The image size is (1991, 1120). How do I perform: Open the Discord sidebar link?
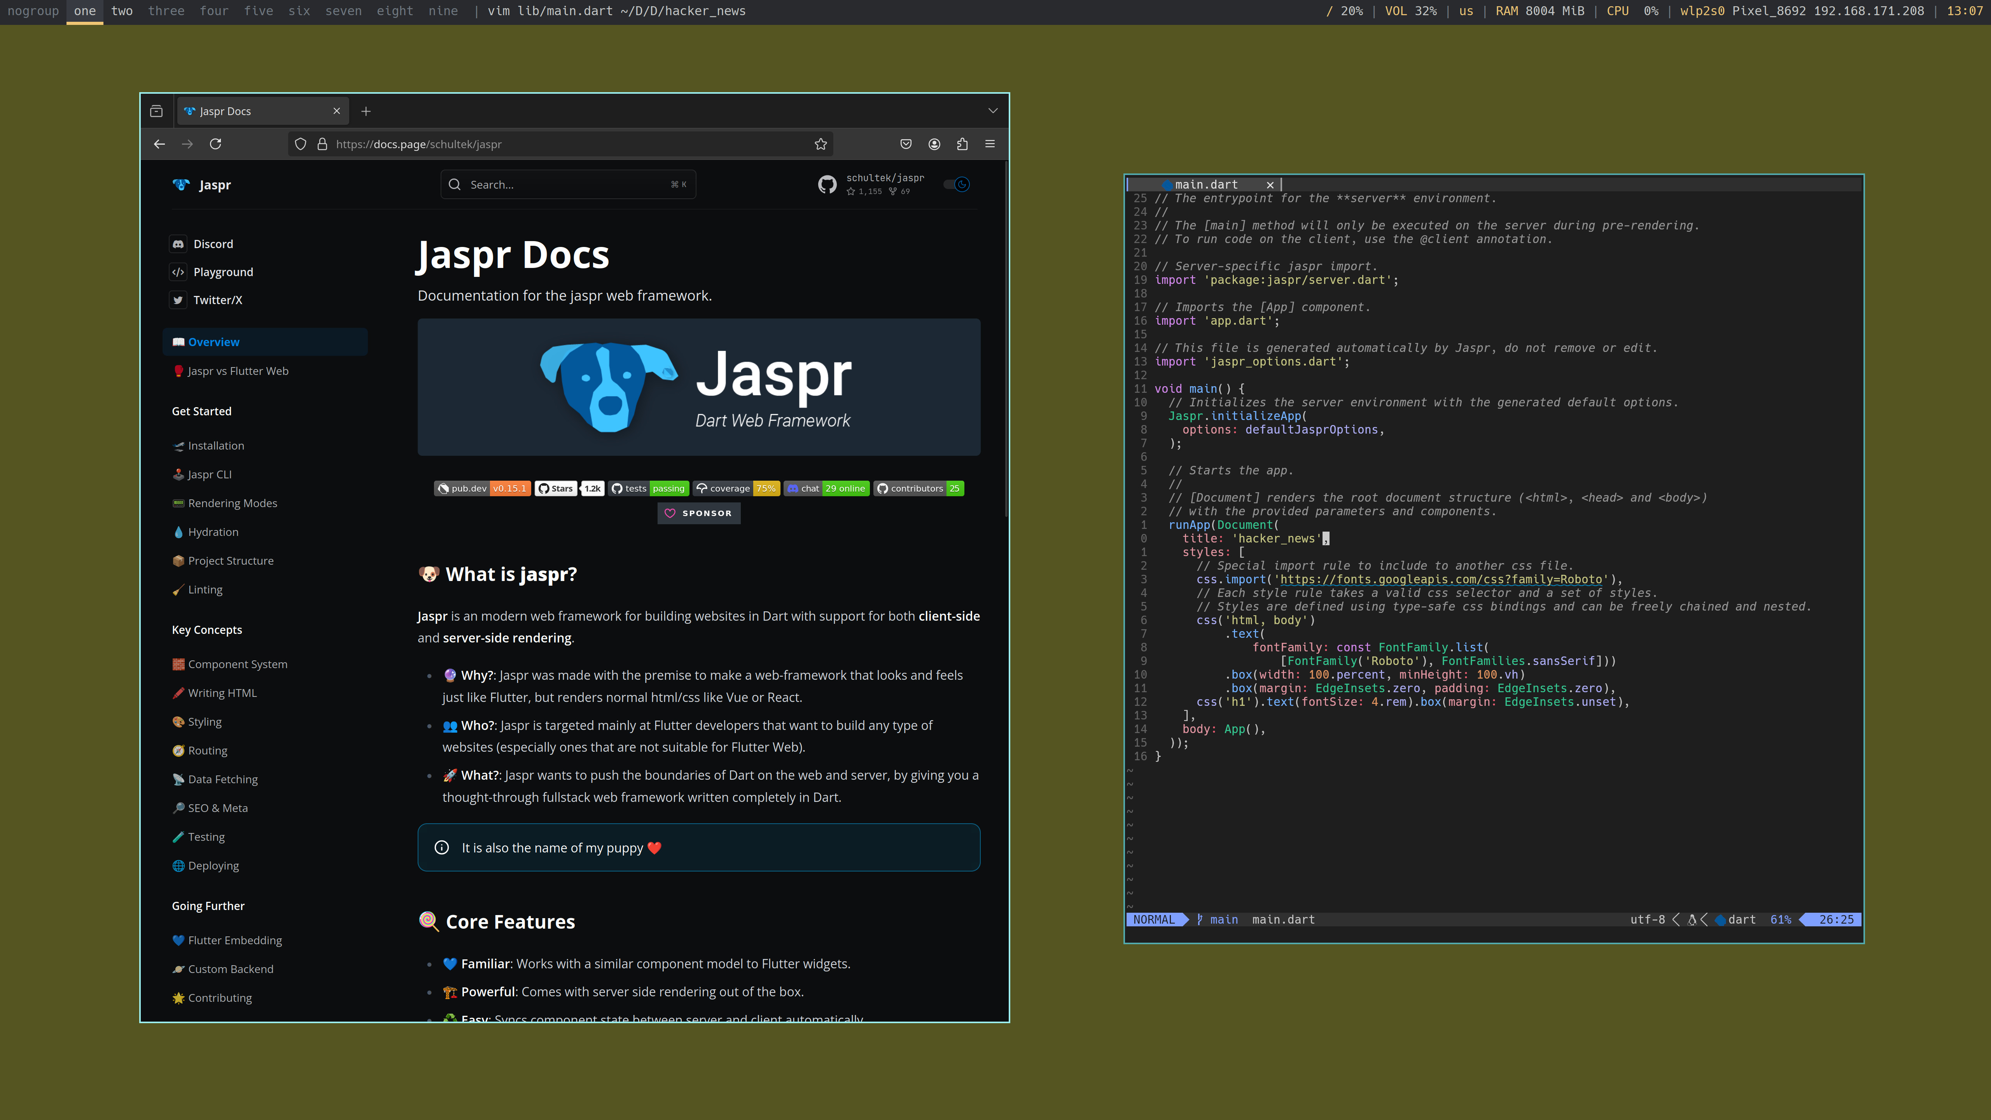[213, 244]
